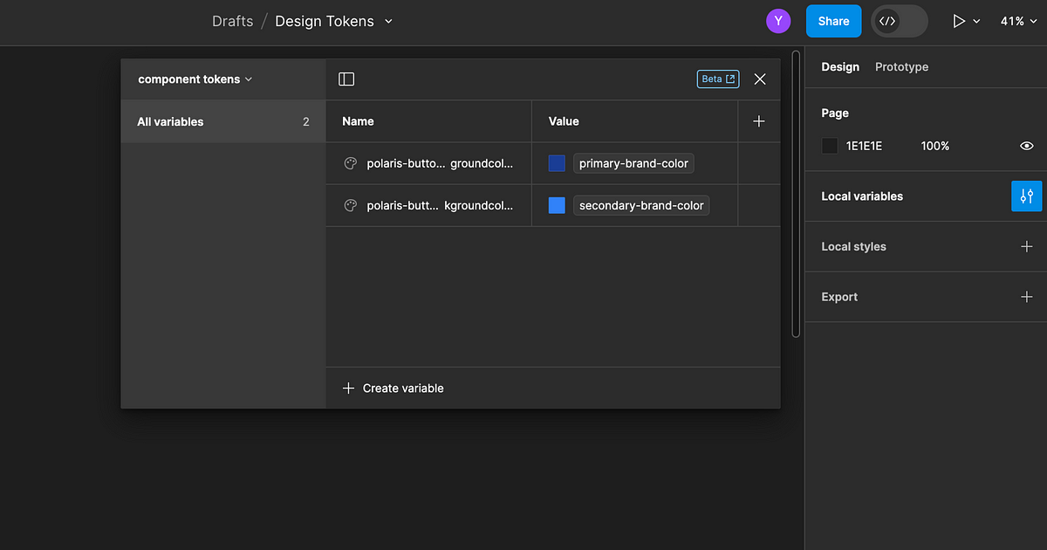Select the Design tab
The image size is (1047, 550).
coord(839,66)
